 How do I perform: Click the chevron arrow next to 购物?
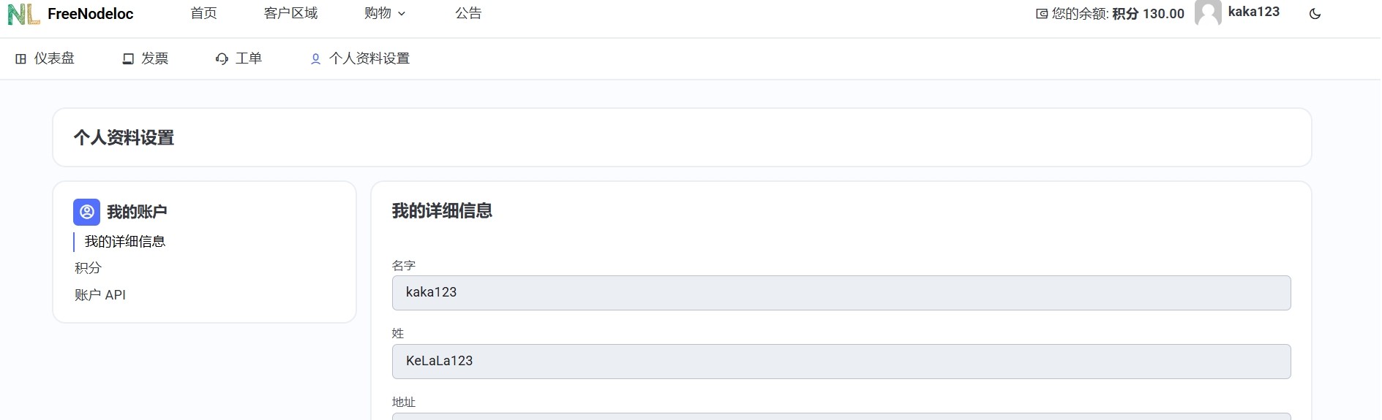tap(402, 14)
